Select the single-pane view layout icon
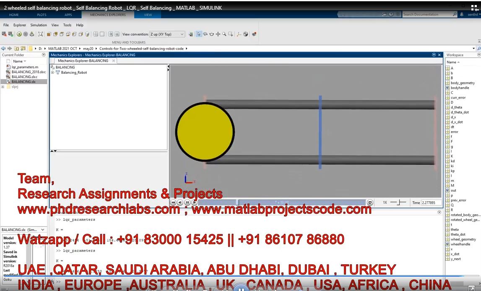This screenshot has height=291, width=481. click(102, 34)
